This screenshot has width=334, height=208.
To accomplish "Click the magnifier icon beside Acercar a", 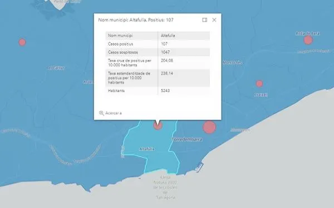I will 101,113.
